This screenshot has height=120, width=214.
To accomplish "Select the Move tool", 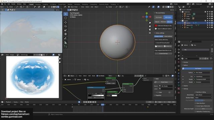I will point(66,22).
